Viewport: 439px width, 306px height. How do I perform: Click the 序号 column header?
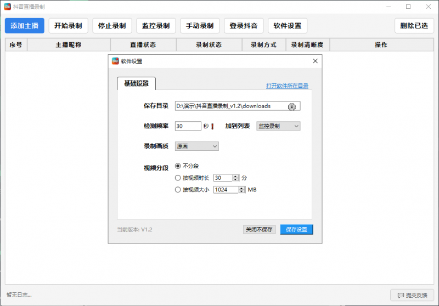(16, 45)
